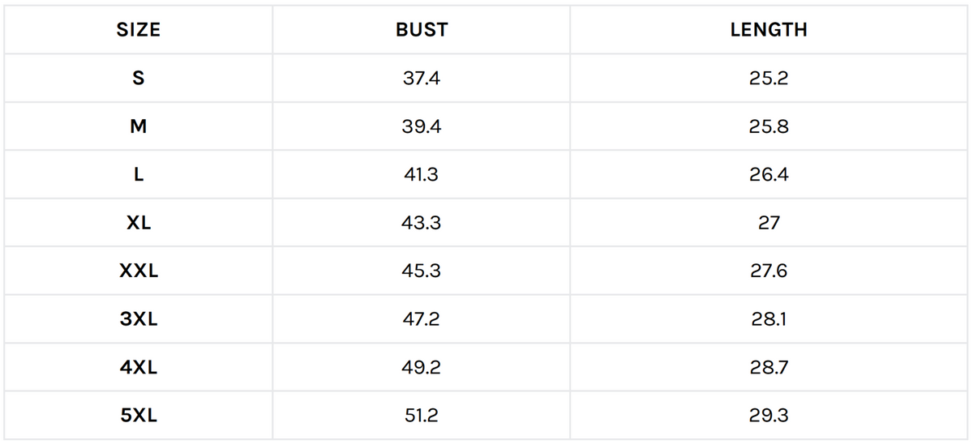This screenshot has height=444, width=973.
Task: Click the XL length value 27
Action: click(769, 223)
